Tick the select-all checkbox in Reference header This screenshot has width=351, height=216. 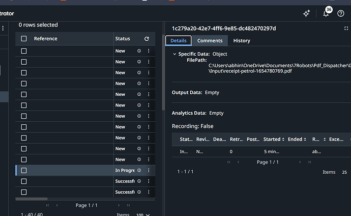[24, 39]
